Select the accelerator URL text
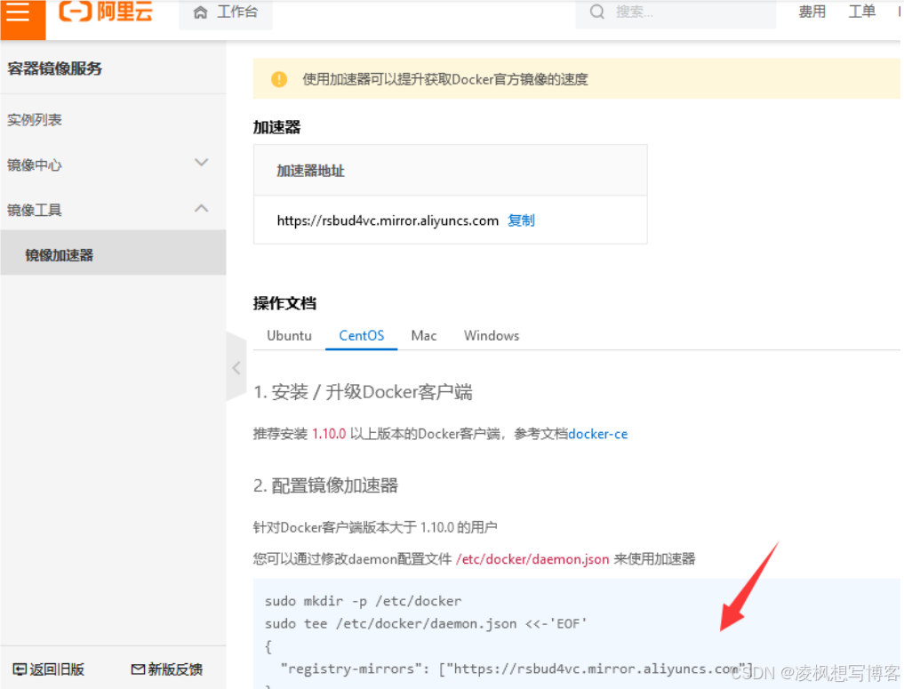 (388, 220)
